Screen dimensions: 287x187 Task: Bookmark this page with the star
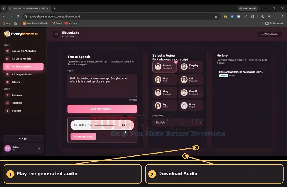pos(216,16)
